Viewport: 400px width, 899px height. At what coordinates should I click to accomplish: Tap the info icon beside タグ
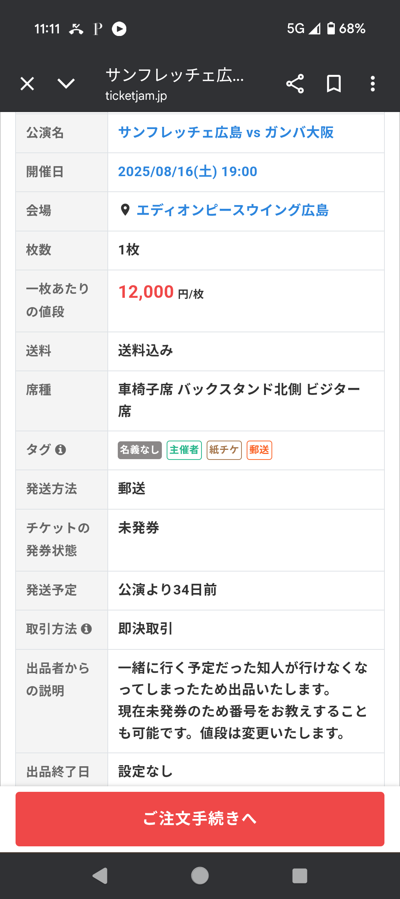coord(60,450)
